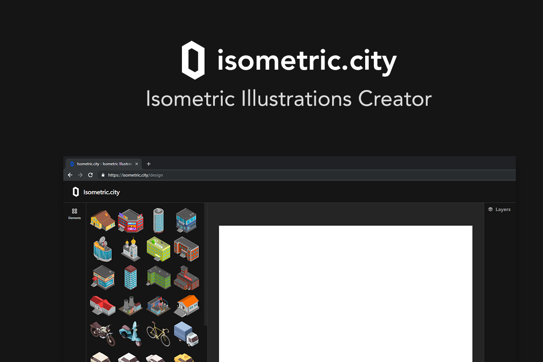The height and width of the screenshot is (362, 543).
Task: Select the industrial factory with pipes
Action: [x=158, y=305]
